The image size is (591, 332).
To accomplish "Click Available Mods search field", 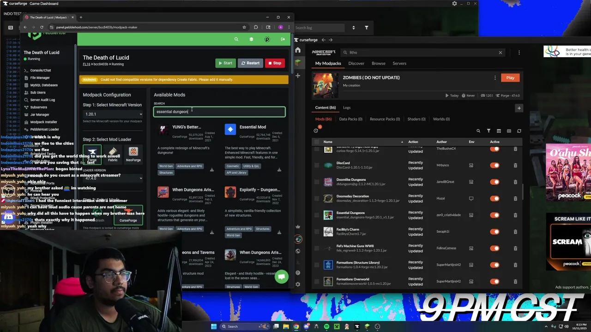I will [219, 112].
